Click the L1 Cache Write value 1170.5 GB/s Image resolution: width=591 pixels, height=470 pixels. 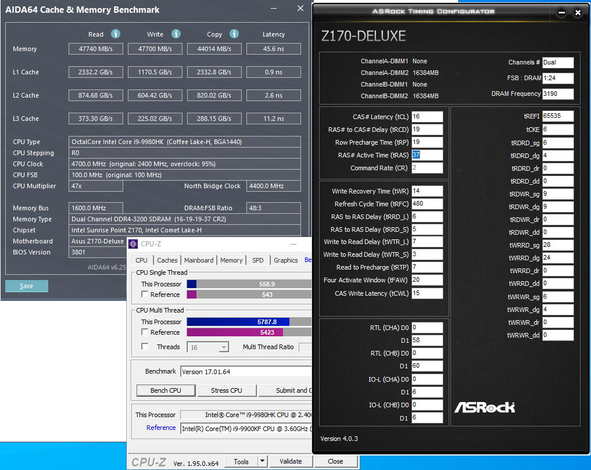155,72
